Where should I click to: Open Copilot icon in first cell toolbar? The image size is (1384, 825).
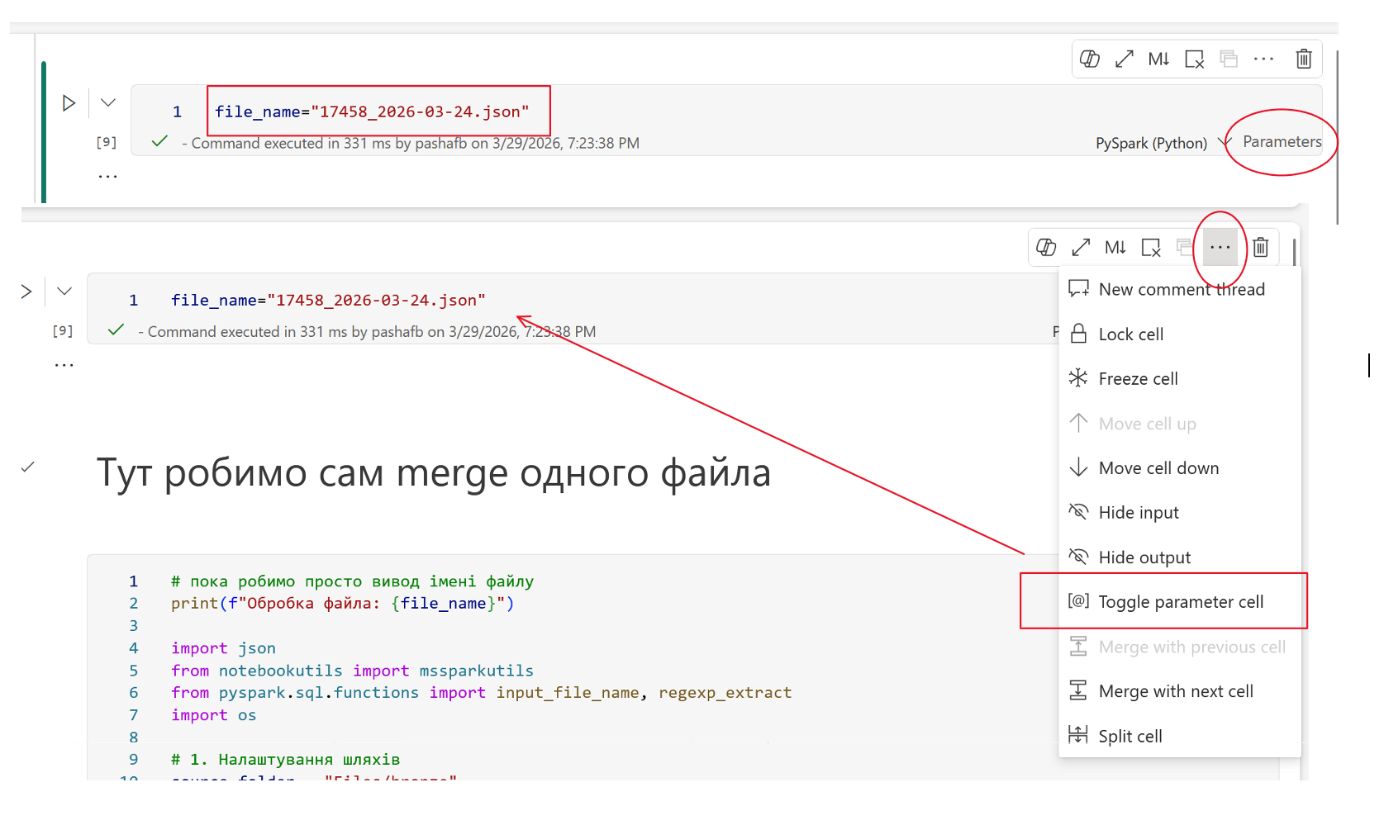[x=1090, y=59]
